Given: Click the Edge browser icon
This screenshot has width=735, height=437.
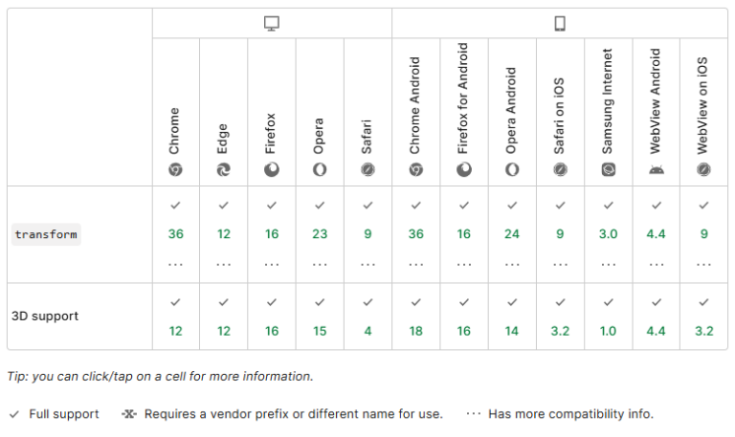Looking at the screenshot, I should [x=224, y=169].
